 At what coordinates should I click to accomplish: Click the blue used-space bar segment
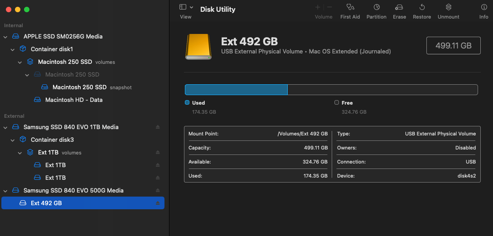pyautogui.click(x=236, y=90)
